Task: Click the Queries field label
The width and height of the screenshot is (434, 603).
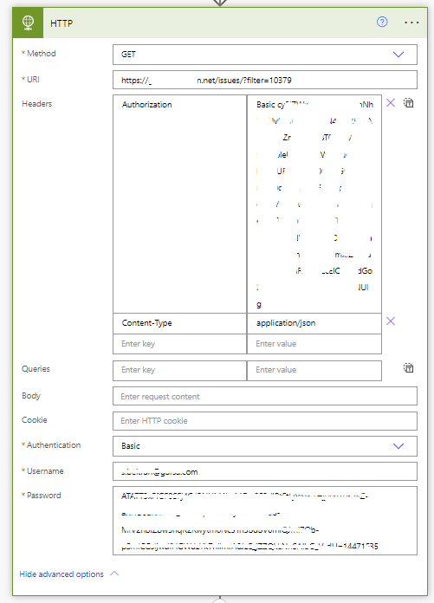Action: click(36, 369)
